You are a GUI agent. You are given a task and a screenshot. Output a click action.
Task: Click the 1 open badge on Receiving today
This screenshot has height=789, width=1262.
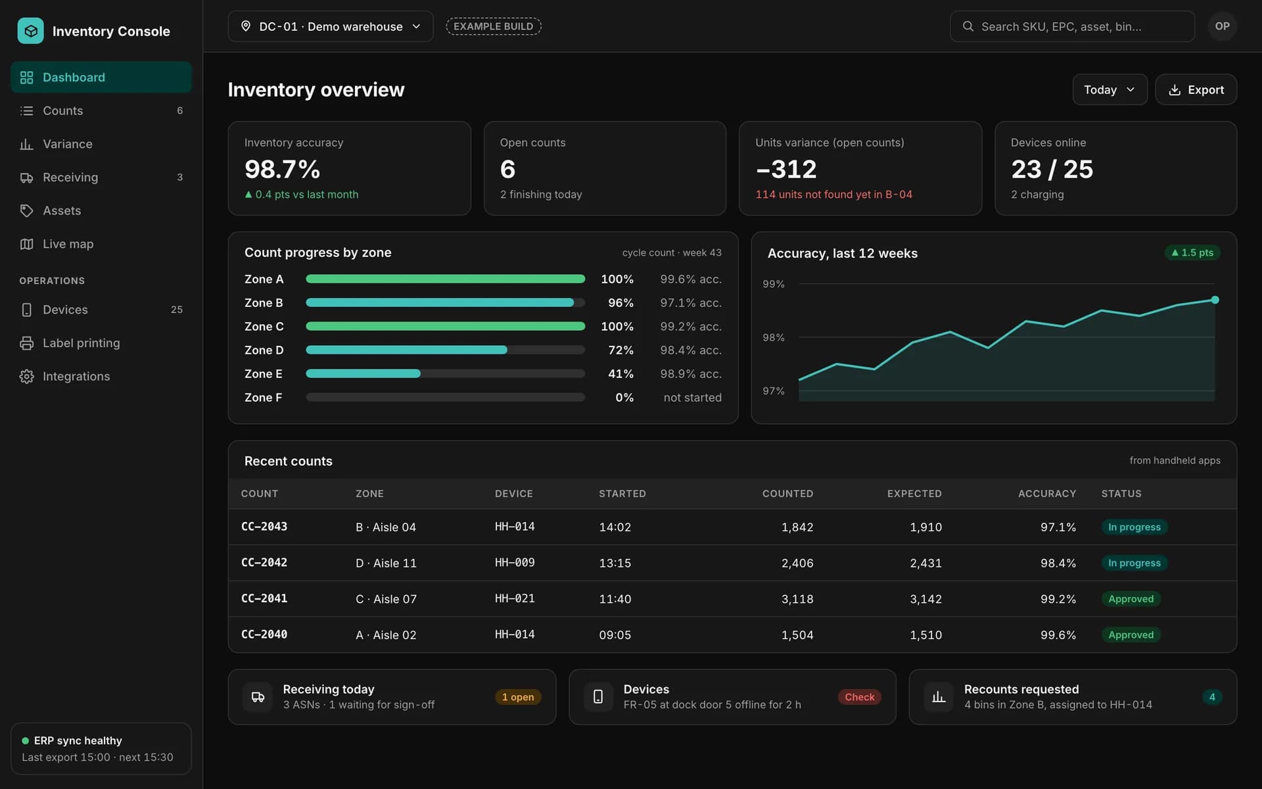coord(518,697)
